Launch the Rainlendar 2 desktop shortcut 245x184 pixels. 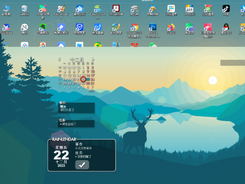pyautogui.click(x=61, y=12)
